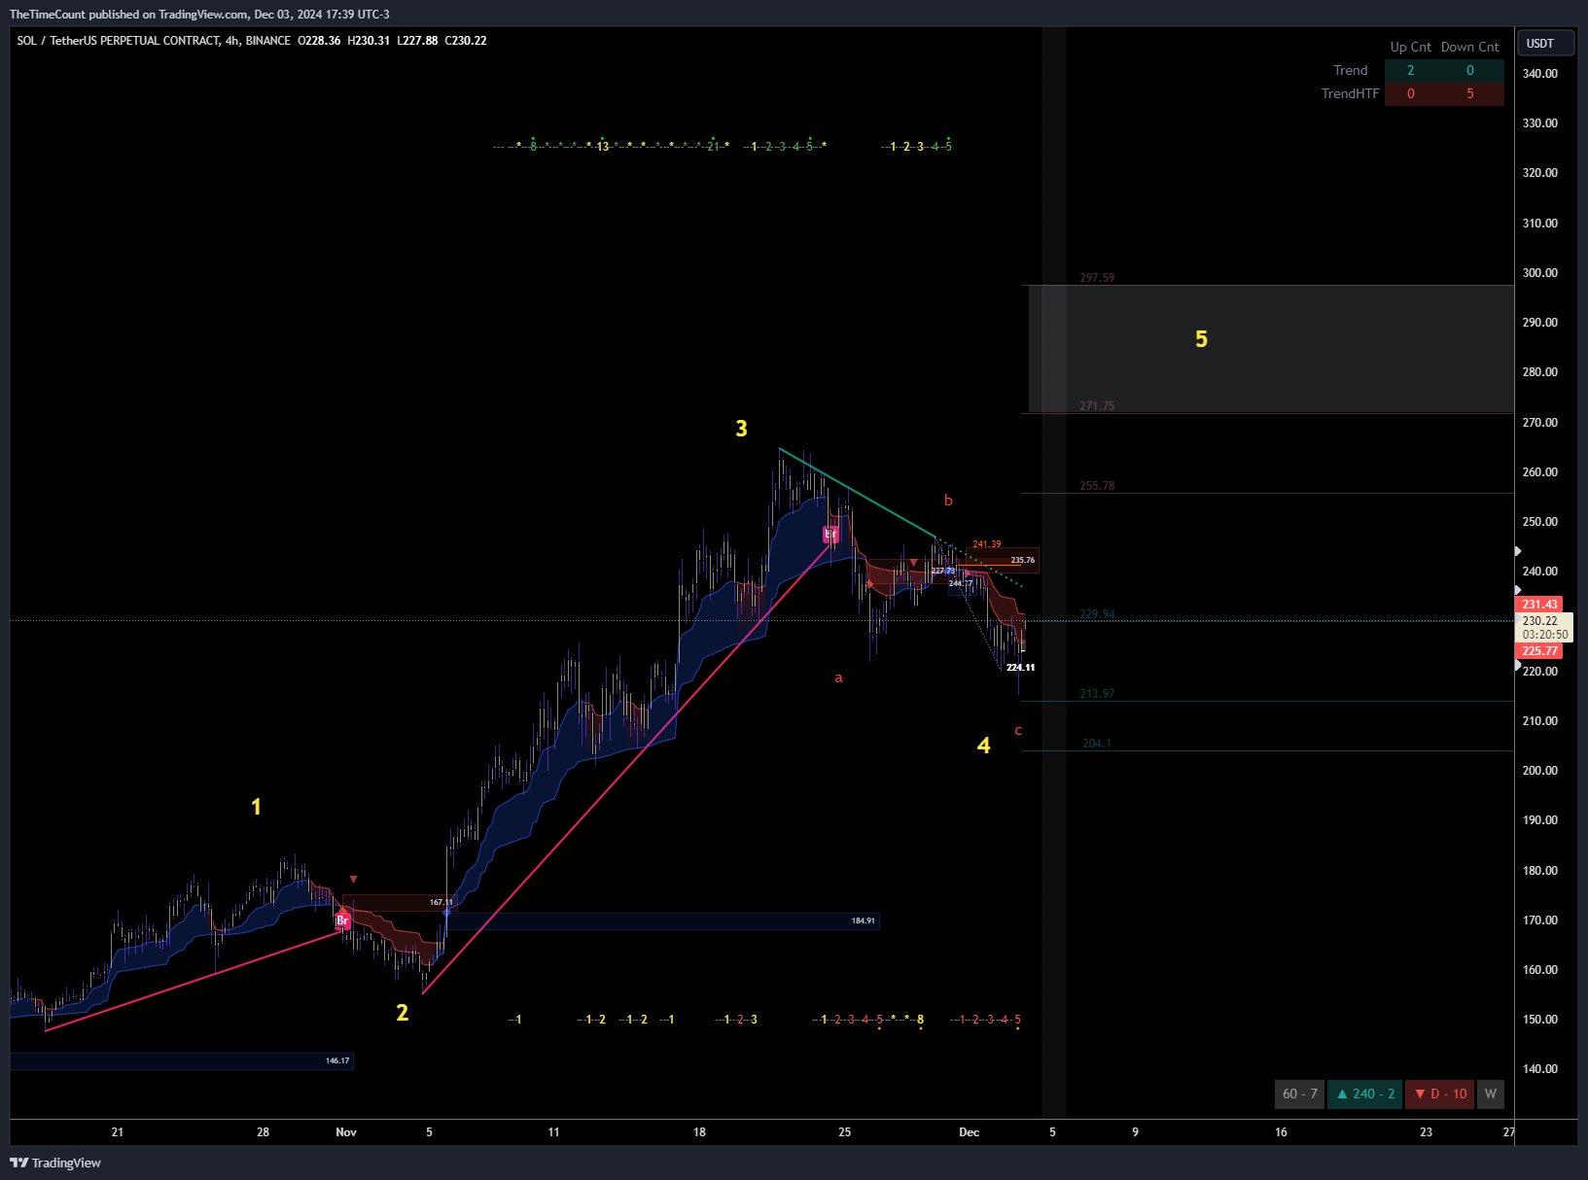Switch to the 60 - 7 timeframe
Screen dimensions: 1588x1180
(x=1299, y=1093)
